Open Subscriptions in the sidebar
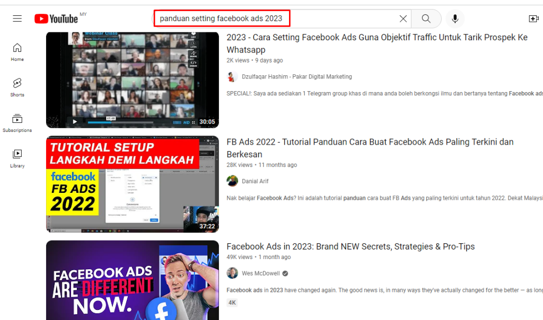The height and width of the screenshot is (320, 543). (17, 123)
